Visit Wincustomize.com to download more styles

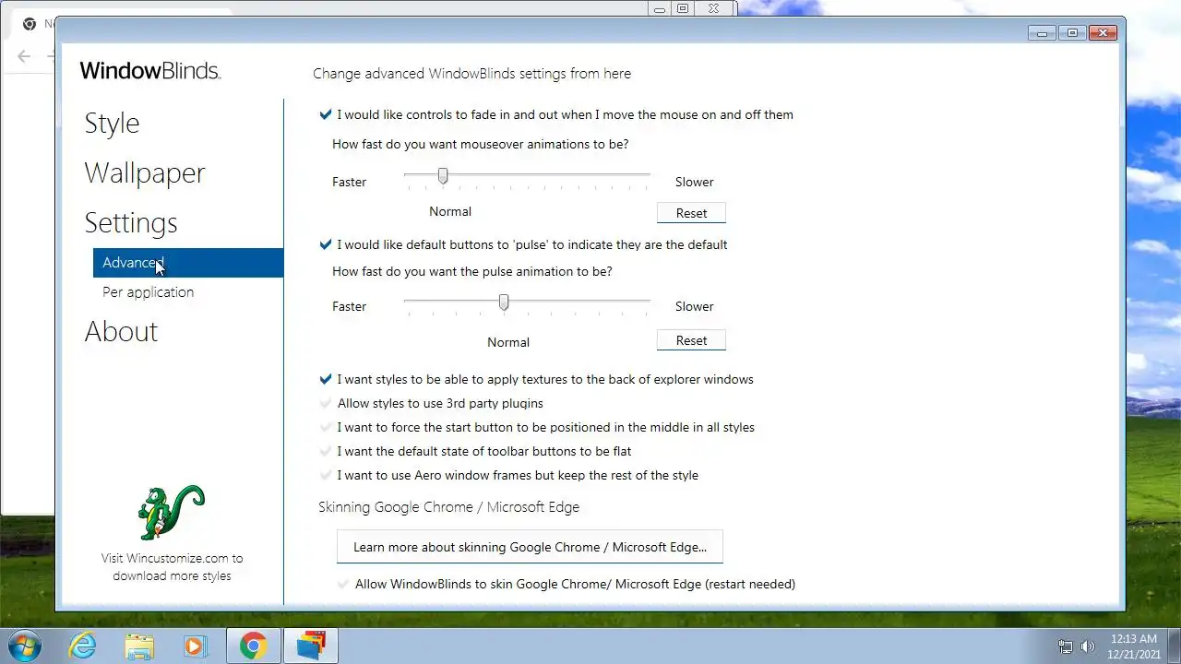172,567
